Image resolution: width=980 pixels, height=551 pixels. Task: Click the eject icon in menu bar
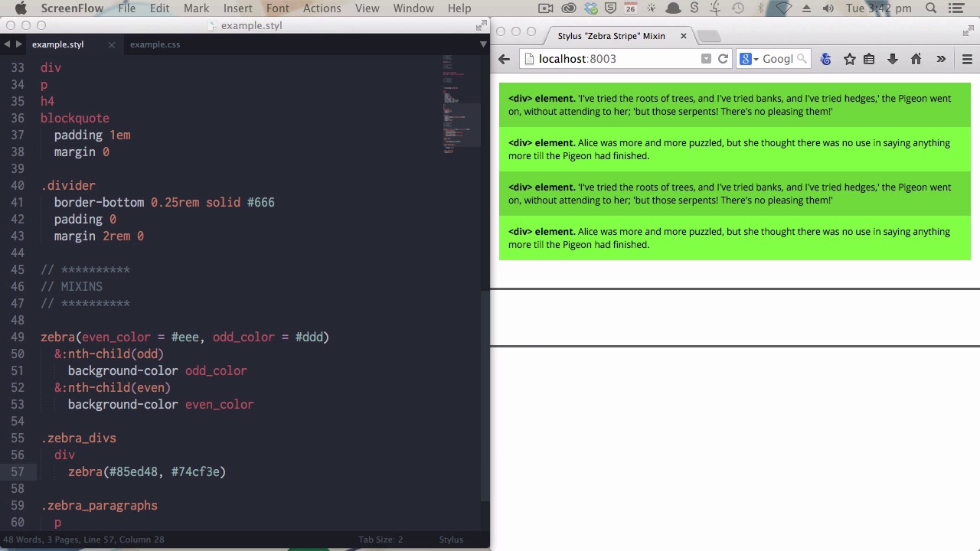(x=806, y=8)
